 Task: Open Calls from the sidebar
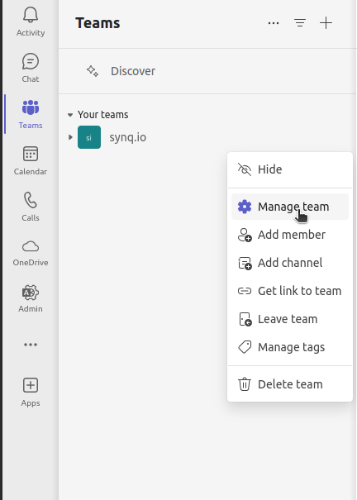31,207
